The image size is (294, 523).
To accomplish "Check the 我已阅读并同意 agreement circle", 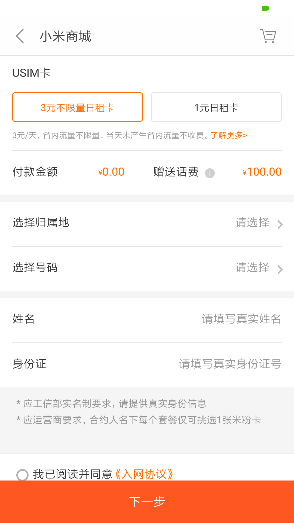I will tap(22, 475).
